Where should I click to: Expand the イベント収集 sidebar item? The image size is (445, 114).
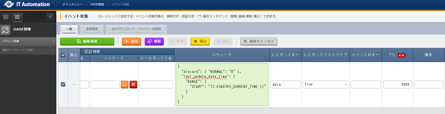tap(28, 41)
